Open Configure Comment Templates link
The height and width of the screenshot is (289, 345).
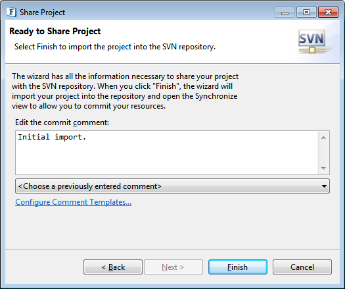coord(73,202)
